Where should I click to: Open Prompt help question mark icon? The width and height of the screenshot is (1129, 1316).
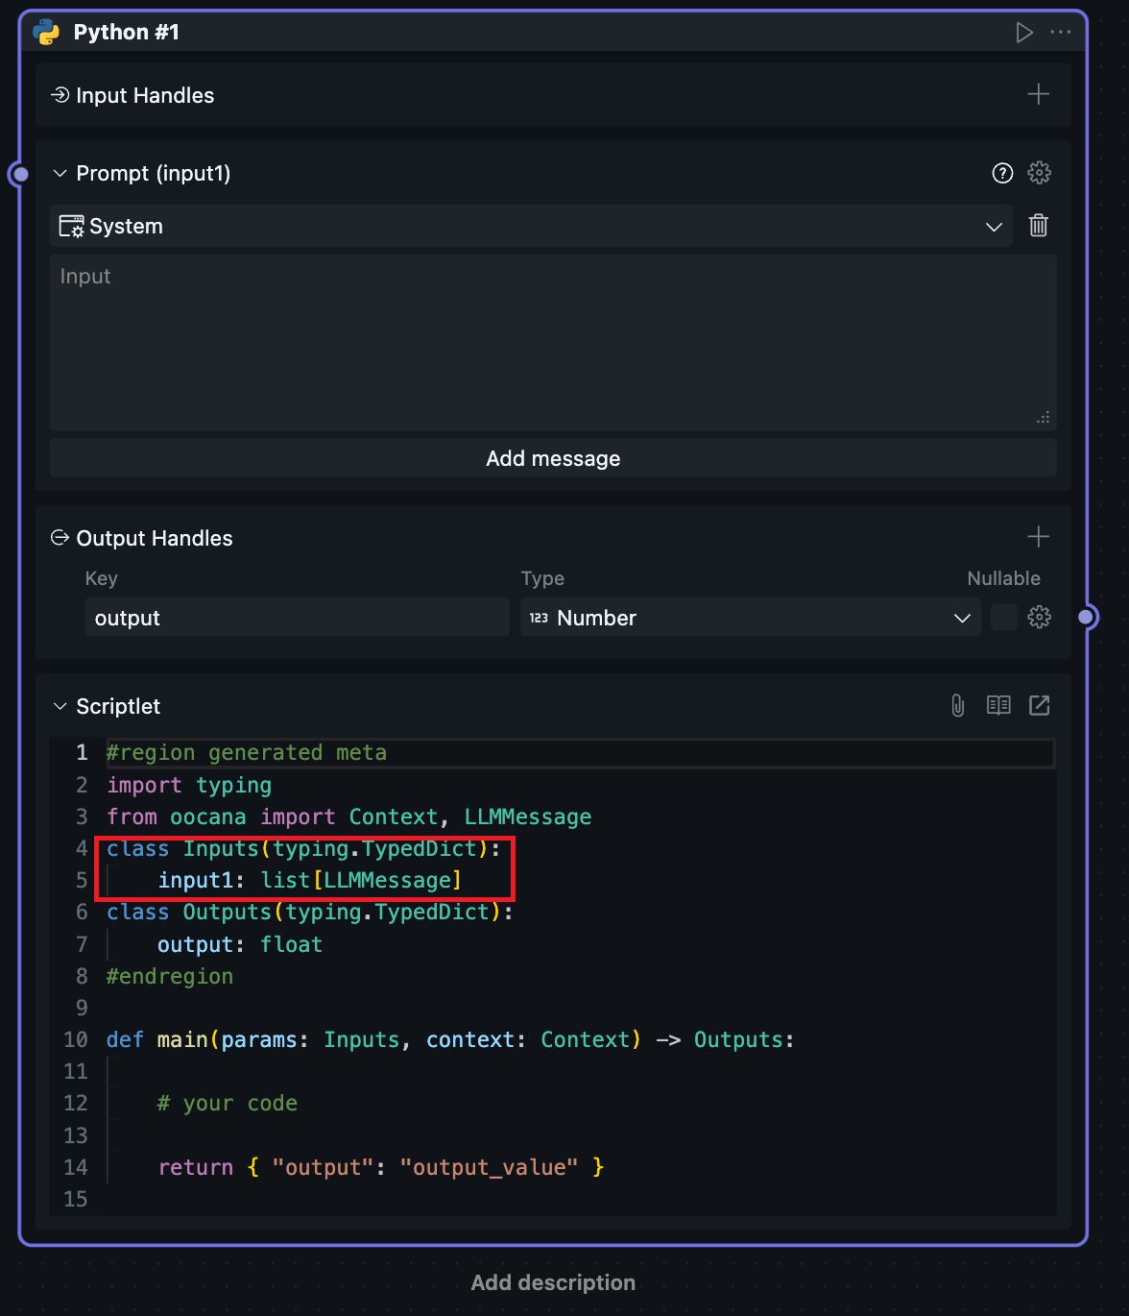[x=1002, y=173]
